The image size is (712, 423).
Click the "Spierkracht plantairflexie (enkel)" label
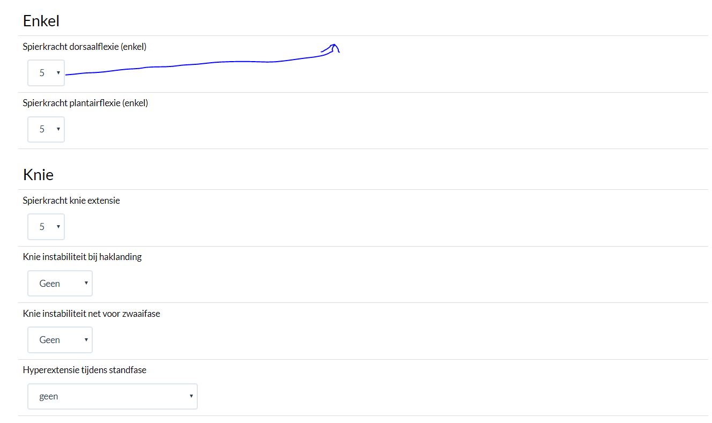85,103
